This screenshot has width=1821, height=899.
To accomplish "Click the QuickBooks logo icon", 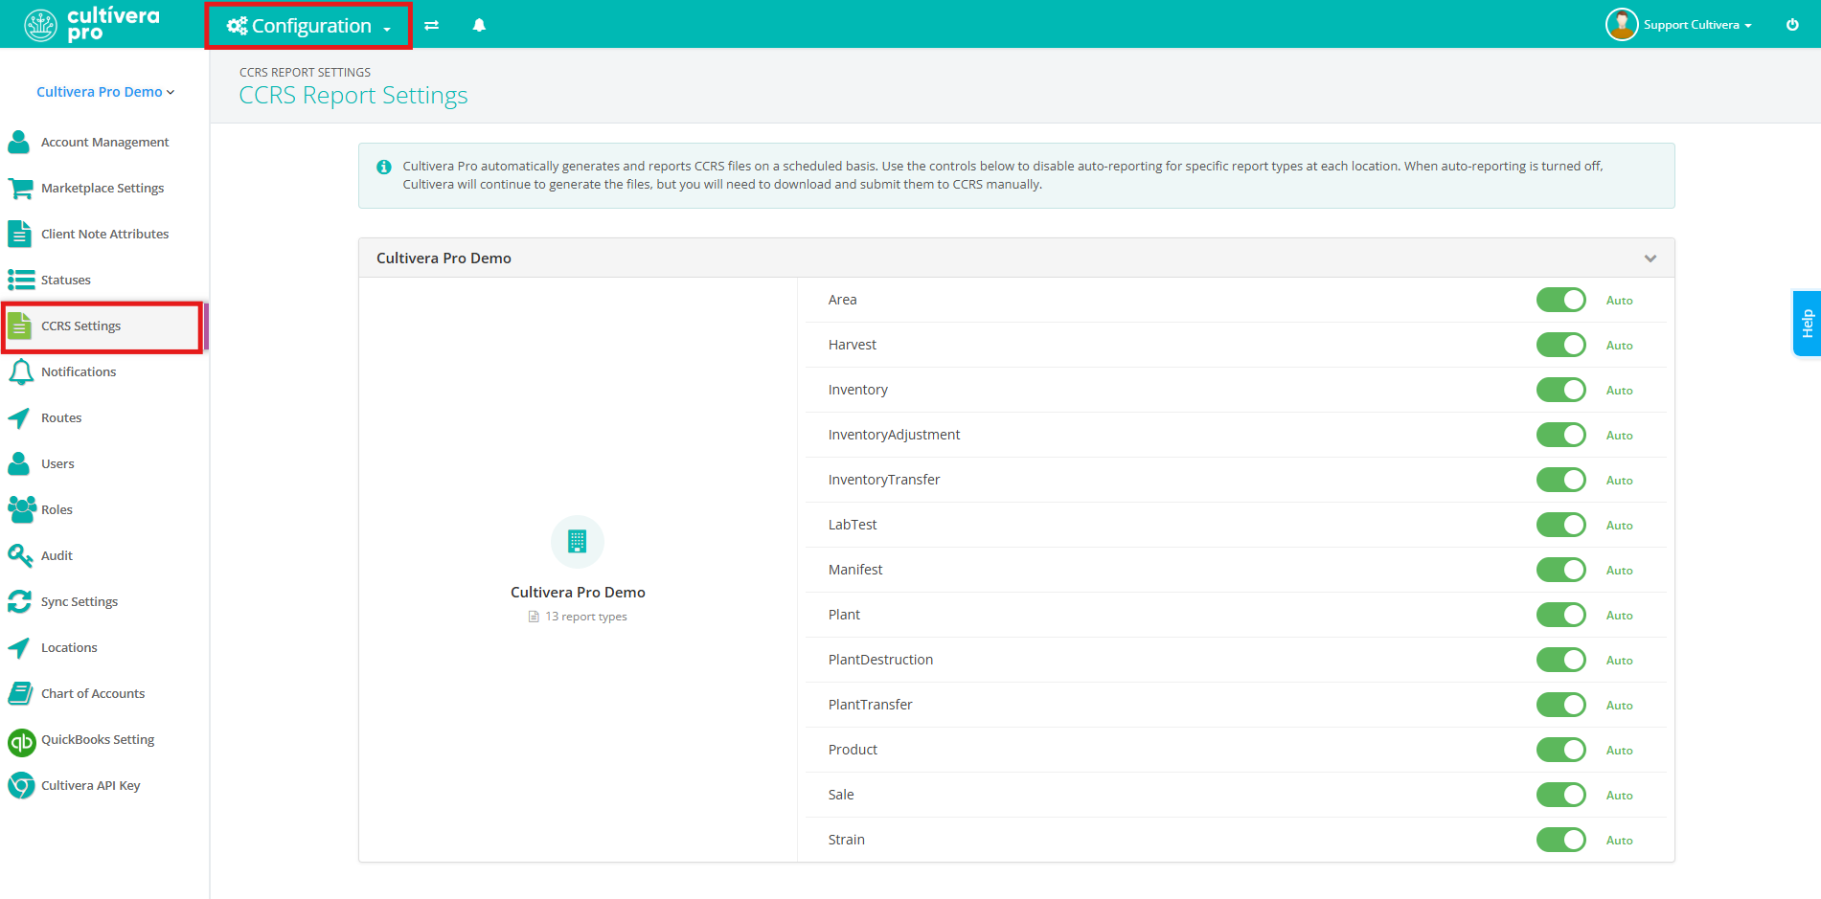I will point(21,742).
